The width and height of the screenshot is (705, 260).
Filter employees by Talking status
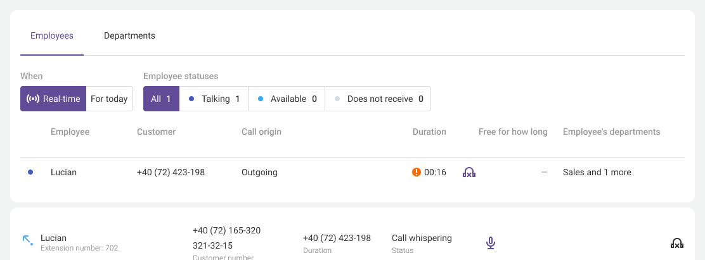coord(214,99)
